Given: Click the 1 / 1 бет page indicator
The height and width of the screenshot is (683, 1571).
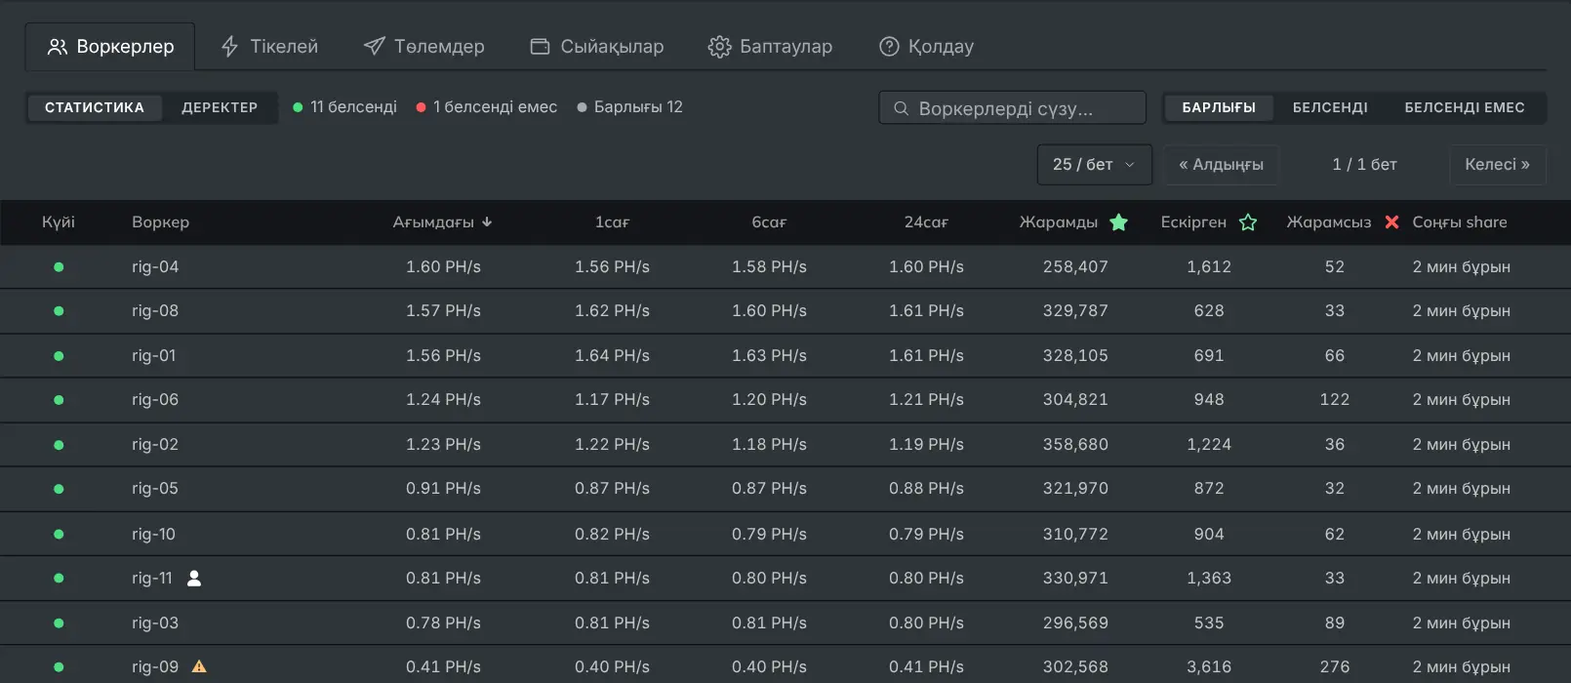Looking at the screenshot, I should point(1364,165).
